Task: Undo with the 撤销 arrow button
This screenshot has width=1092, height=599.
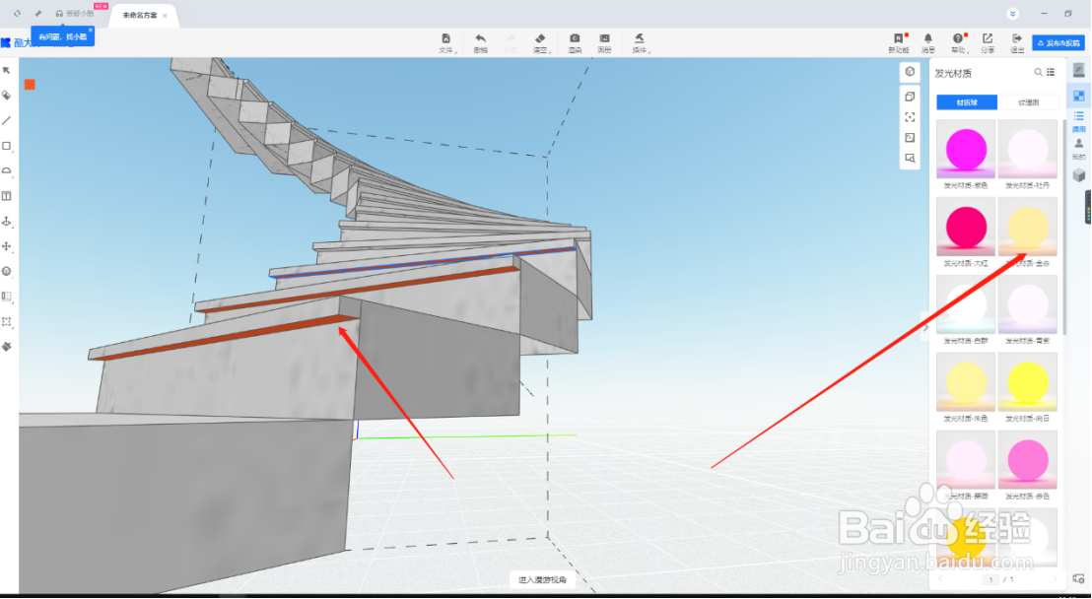Action: (x=481, y=43)
